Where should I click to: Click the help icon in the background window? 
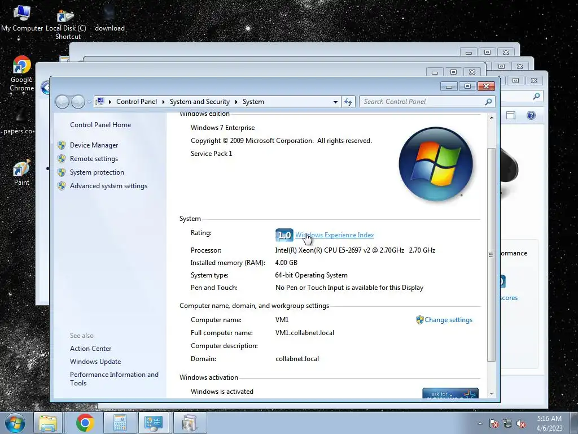[x=531, y=115]
